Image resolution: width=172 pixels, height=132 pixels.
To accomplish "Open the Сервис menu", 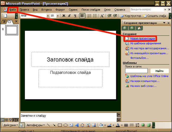I will tap(73, 10).
